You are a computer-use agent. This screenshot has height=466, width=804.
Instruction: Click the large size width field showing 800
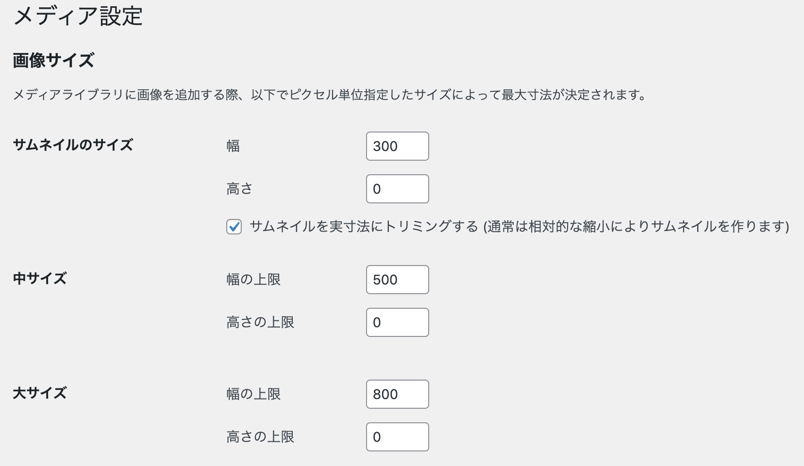[397, 394]
